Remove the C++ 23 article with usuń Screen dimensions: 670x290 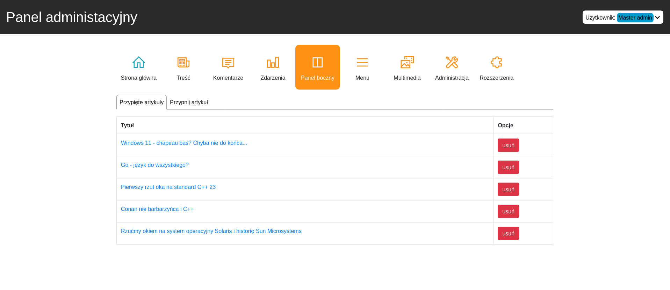pyautogui.click(x=508, y=189)
